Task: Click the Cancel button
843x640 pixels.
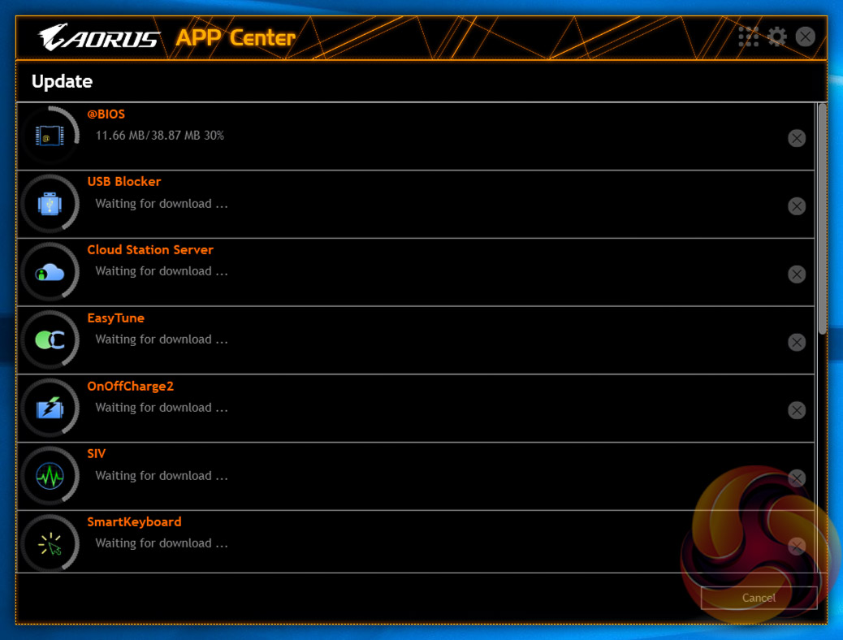Action: (x=759, y=598)
